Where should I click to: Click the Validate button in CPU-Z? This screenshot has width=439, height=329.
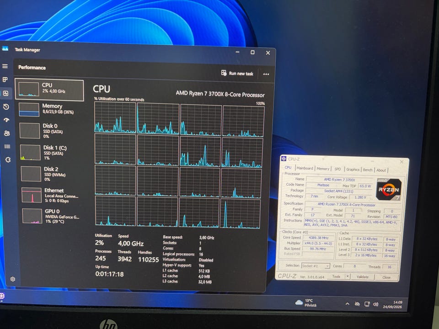tap(363, 277)
